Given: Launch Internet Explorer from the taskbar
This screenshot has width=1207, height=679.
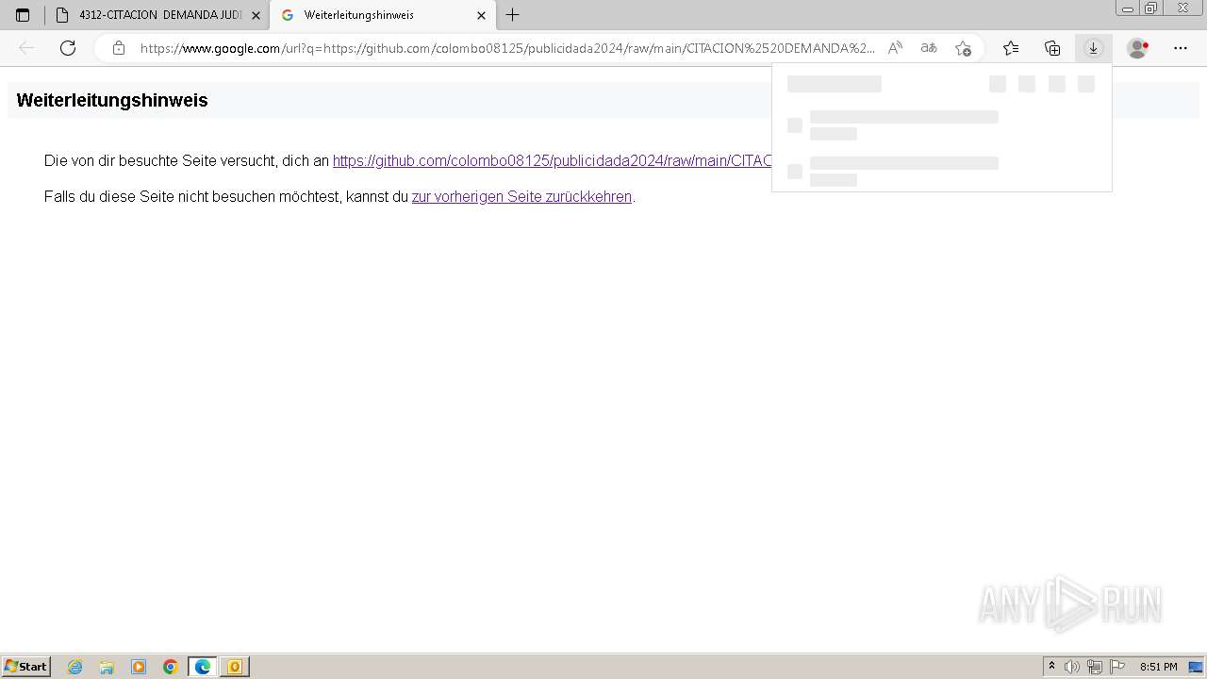Looking at the screenshot, I should (x=75, y=667).
